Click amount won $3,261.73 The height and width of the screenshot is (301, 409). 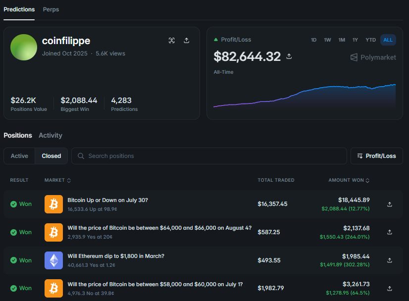356,284
